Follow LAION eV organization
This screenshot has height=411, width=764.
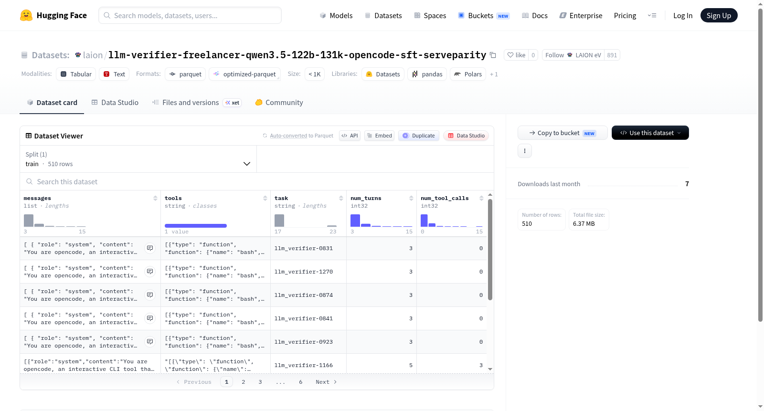[x=573, y=55]
